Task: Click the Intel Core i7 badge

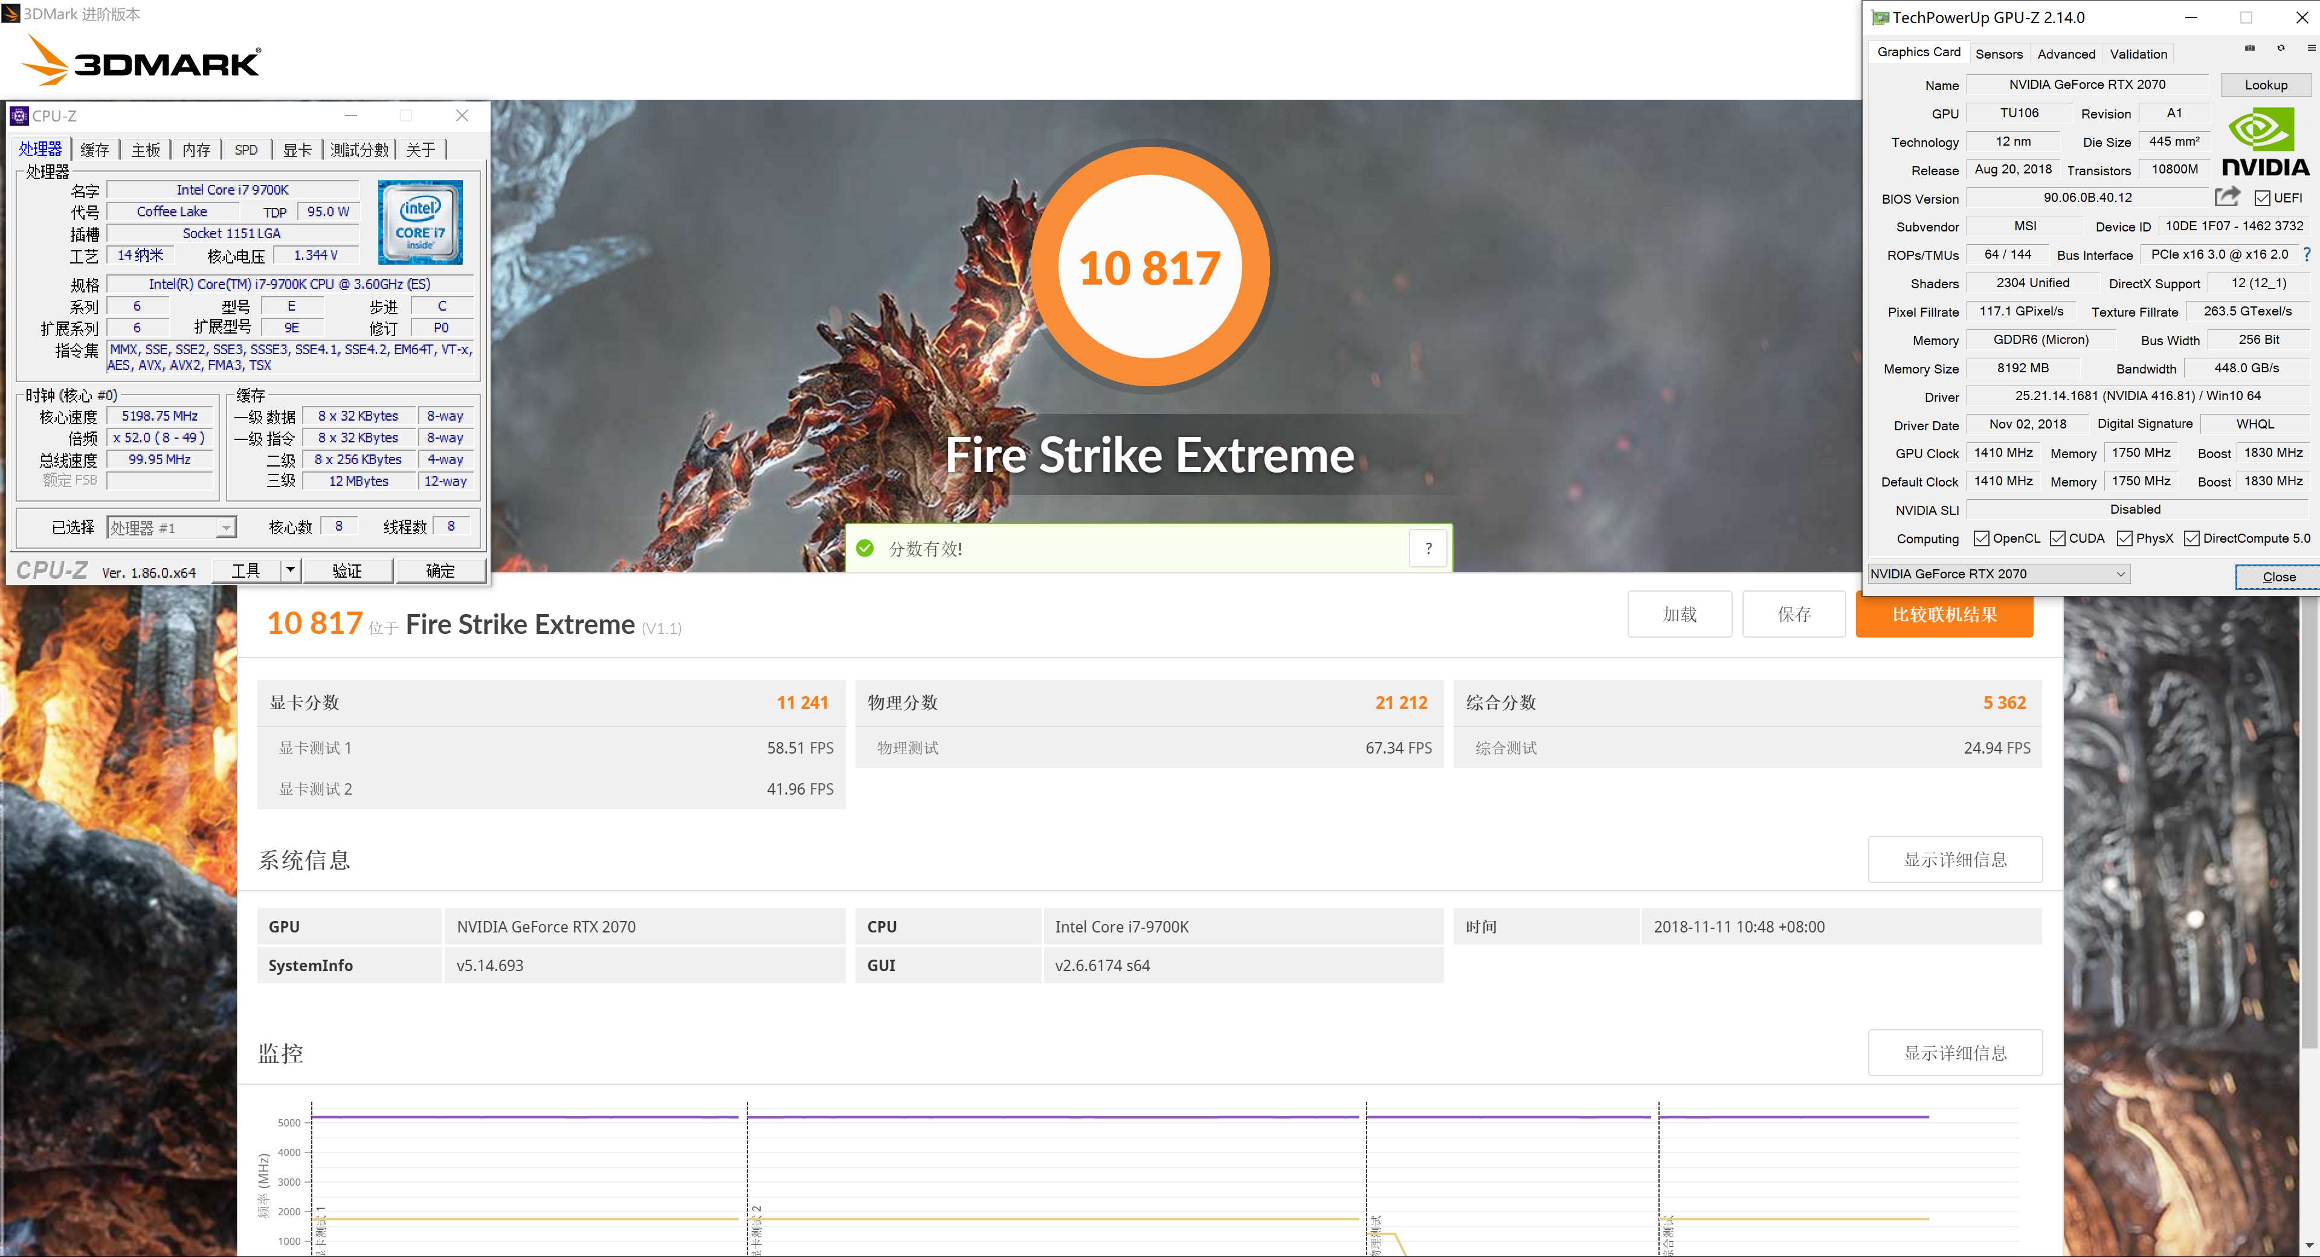Action: click(420, 222)
